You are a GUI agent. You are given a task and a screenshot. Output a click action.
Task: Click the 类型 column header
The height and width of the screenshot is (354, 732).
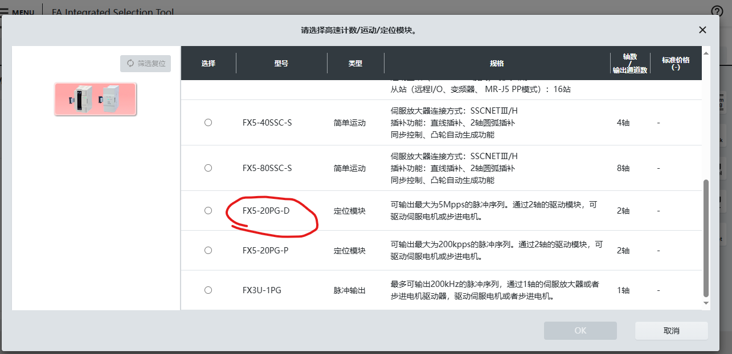(355, 63)
